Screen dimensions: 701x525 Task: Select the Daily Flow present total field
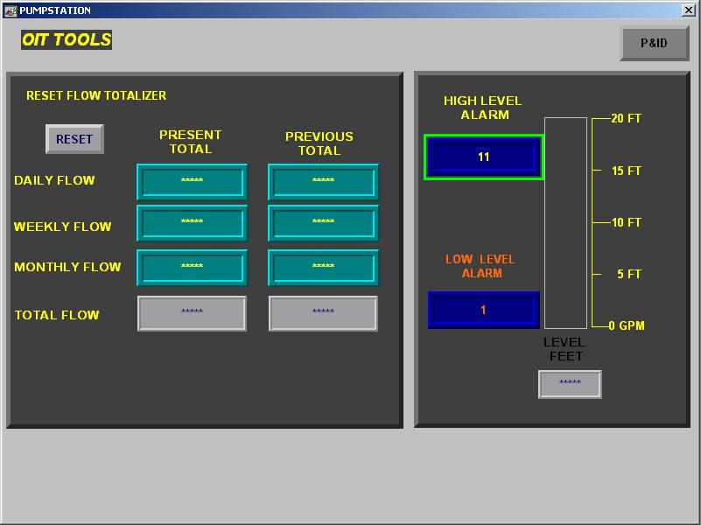point(192,181)
